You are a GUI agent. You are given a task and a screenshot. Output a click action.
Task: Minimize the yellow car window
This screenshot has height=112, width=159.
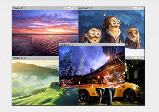[x=135, y=58]
